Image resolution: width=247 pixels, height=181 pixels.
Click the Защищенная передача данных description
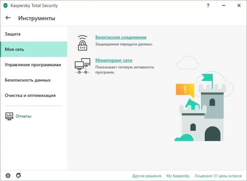click(x=124, y=44)
